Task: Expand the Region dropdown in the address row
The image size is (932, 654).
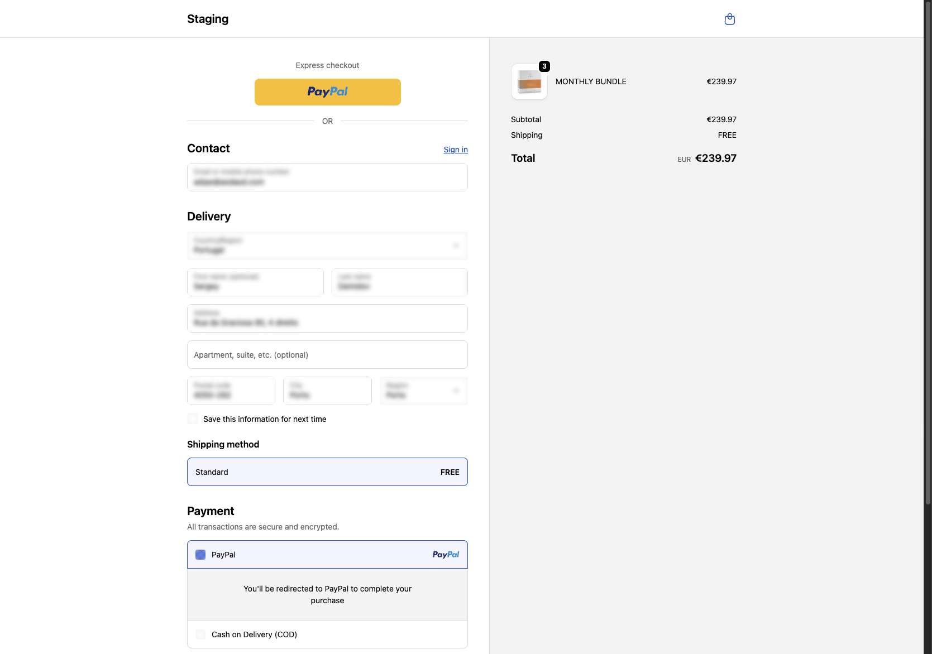Action: pyautogui.click(x=423, y=391)
